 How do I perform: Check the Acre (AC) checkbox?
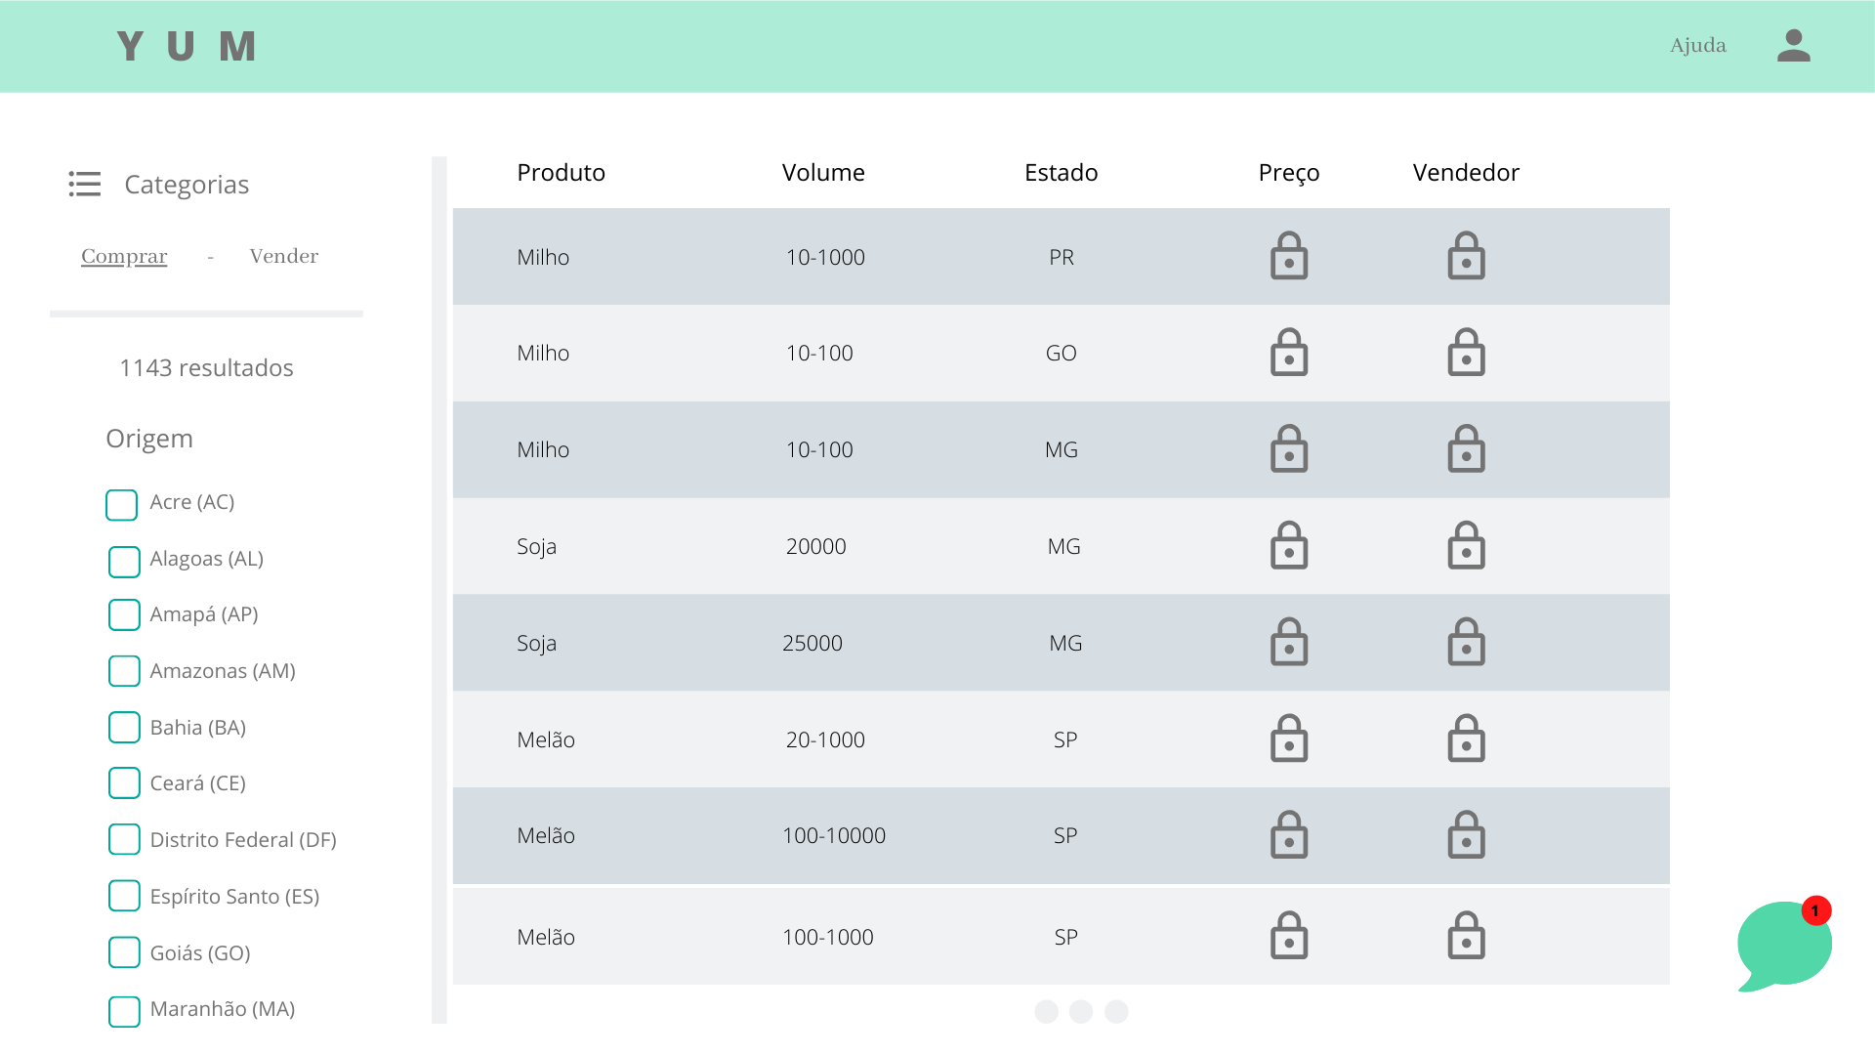(122, 505)
